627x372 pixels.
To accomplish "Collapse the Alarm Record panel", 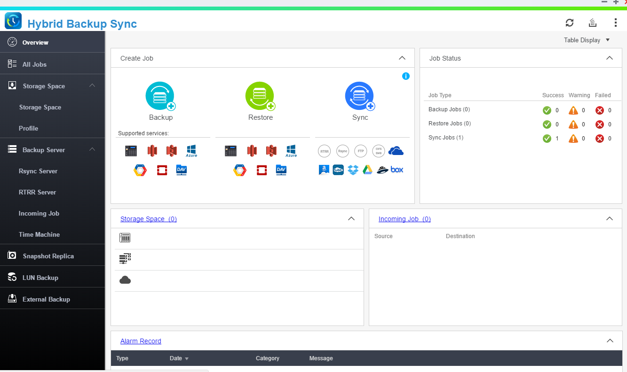I will (610, 341).
